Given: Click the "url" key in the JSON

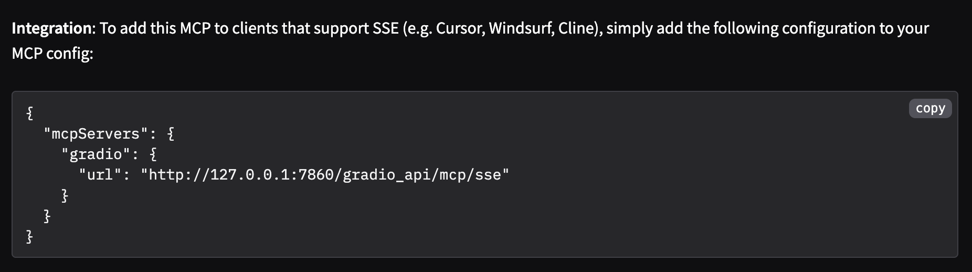Looking at the screenshot, I should [x=104, y=175].
